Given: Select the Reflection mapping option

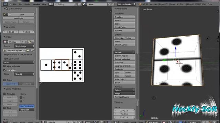Looking at the screenshot, I should point(27,110).
